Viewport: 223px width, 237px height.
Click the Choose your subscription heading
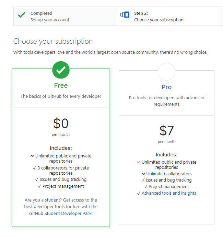click(53, 41)
